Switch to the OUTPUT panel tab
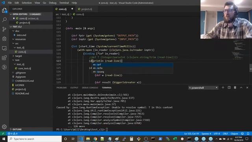Screen dimensions: 252x142 coord(74,88)
